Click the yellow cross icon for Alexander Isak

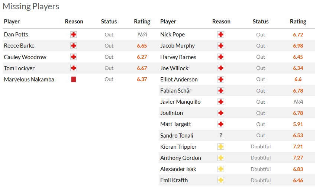pyautogui.click(x=221, y=169)
